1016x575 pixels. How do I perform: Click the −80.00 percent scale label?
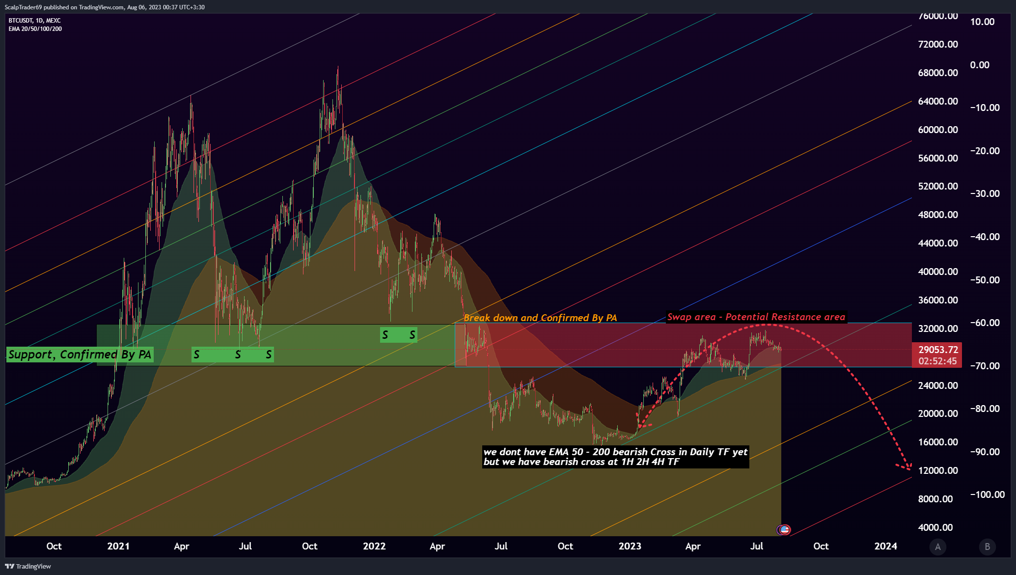click(x=985, y=409)
